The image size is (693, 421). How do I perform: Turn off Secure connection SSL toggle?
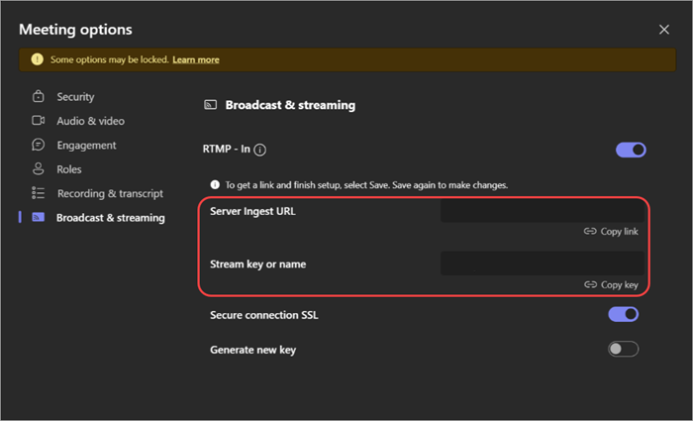click(623, 314)
